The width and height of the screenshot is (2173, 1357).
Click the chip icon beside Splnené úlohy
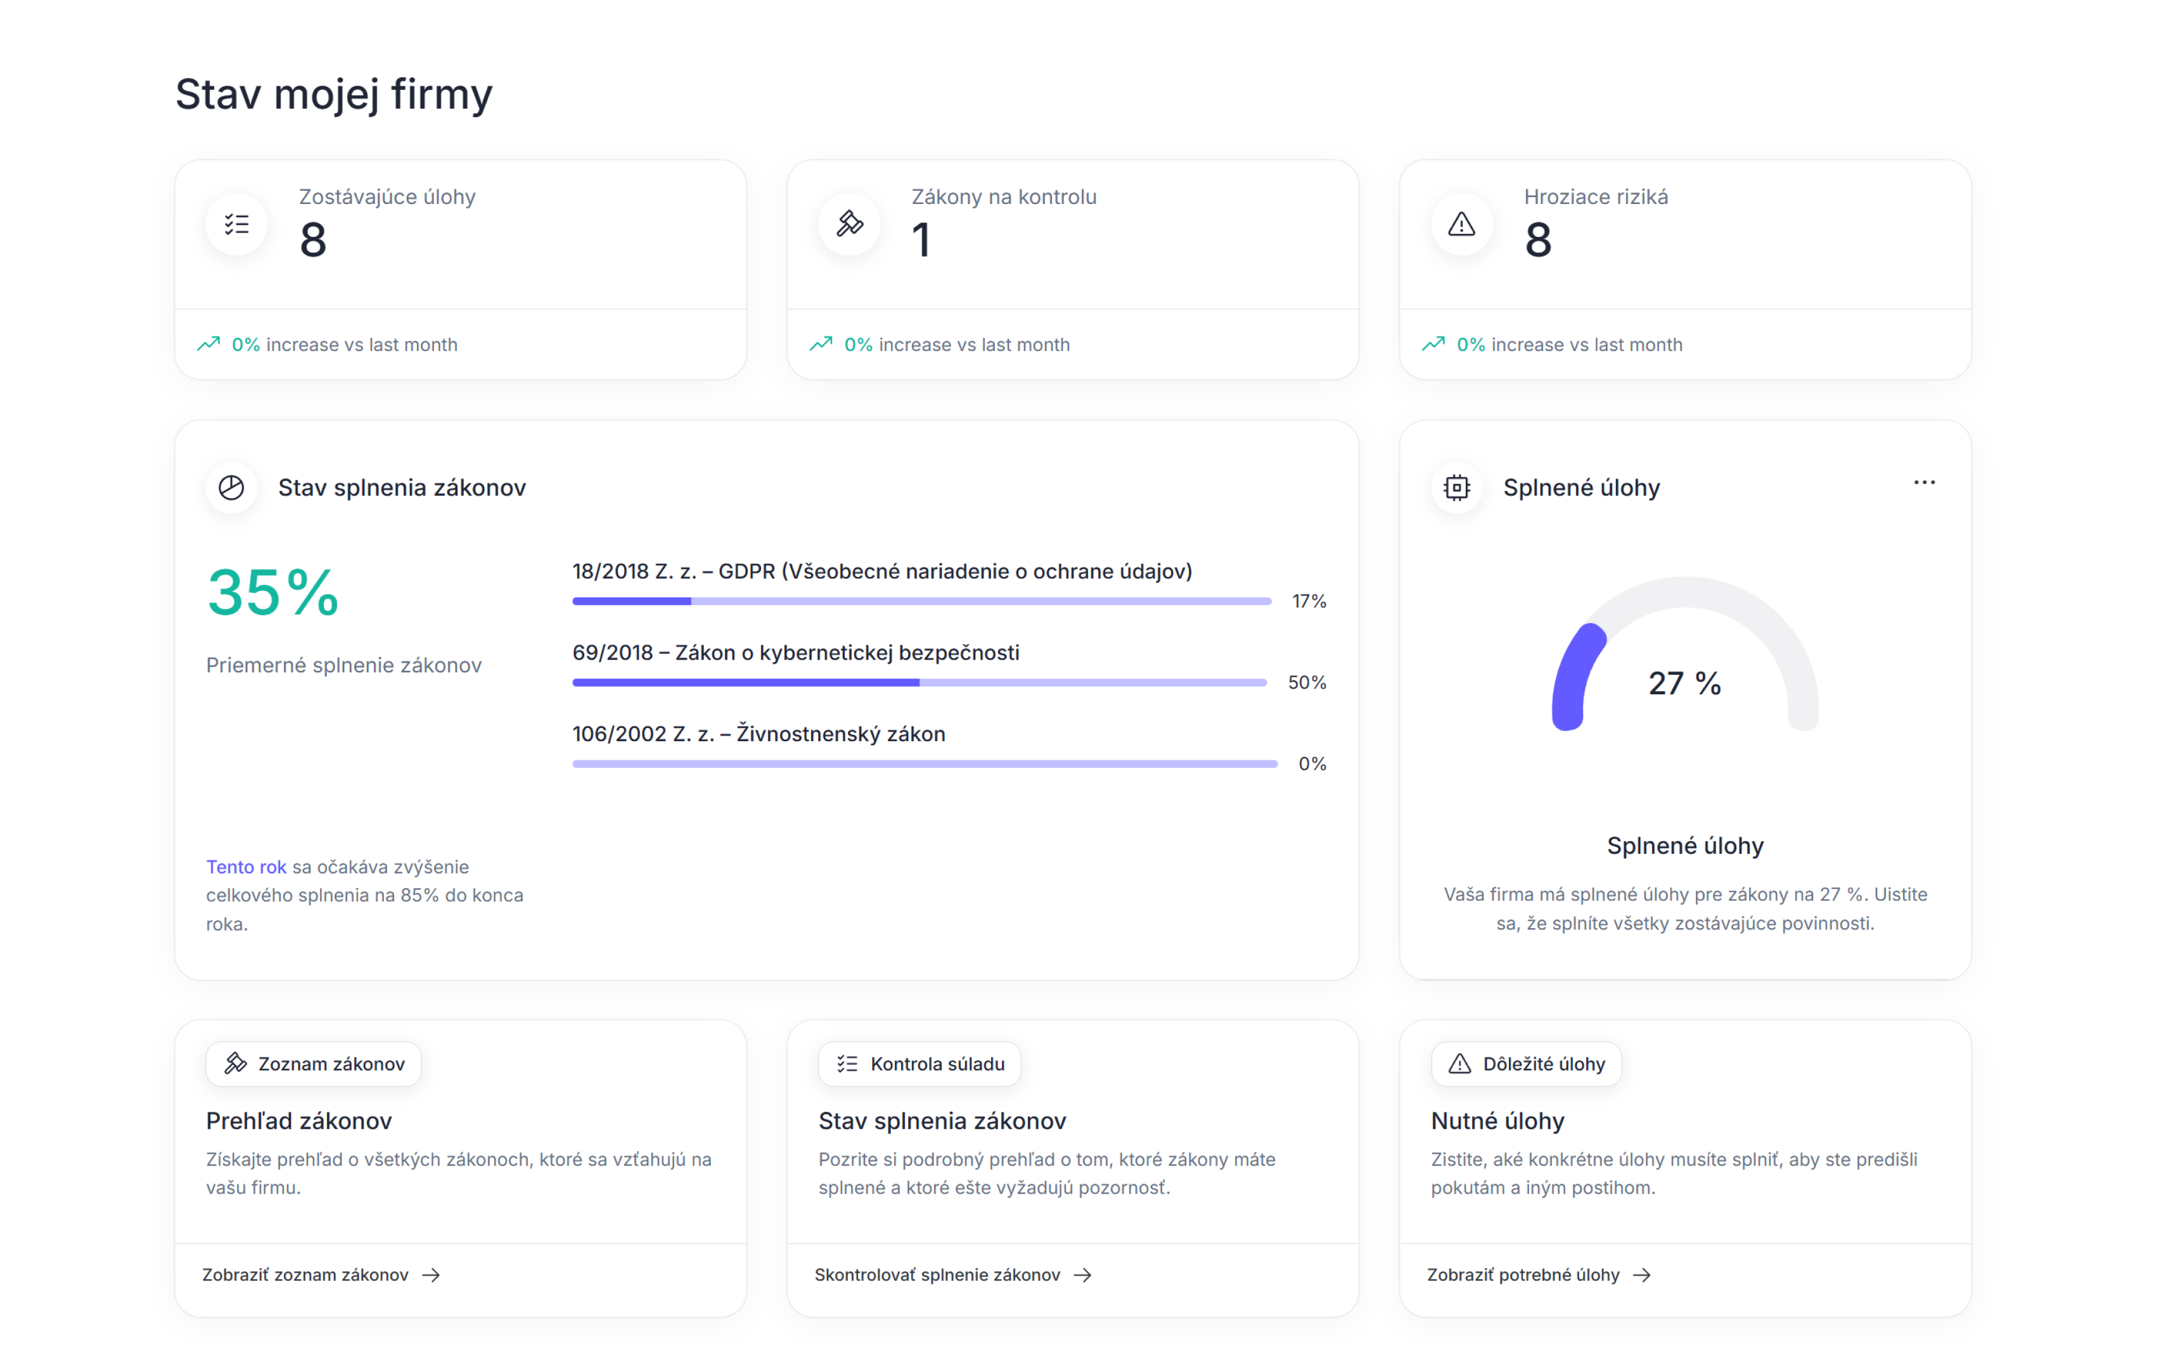coord(1457,487)
